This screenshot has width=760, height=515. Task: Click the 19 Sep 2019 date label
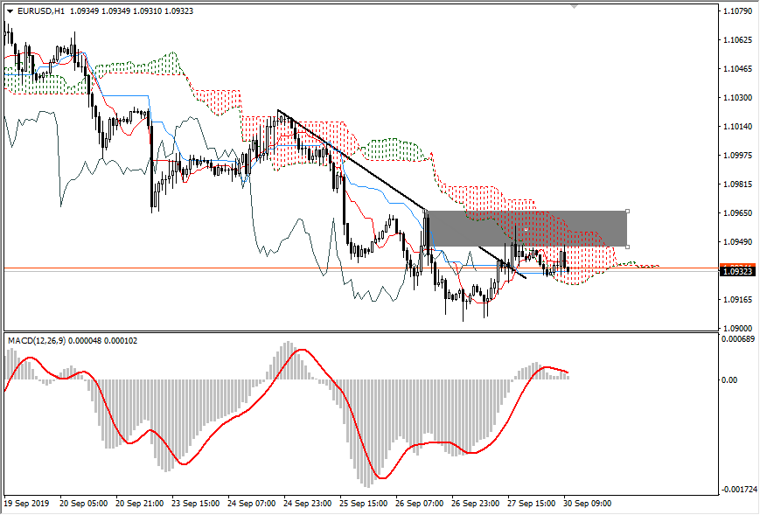(26, 504)
